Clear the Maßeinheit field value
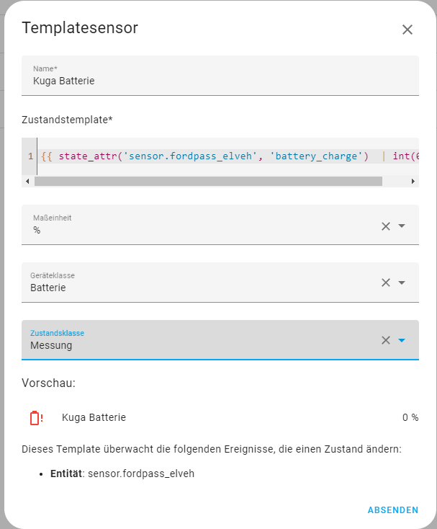The height and width of the screenshot is (529, 437). pos(386,226)
